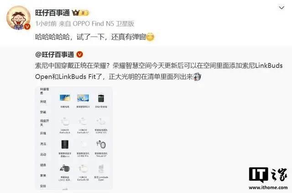Image resolution: width=292 pixels, height=193 pixels.
Task: Select the 健康 category in sidebar
Action: 43,165
